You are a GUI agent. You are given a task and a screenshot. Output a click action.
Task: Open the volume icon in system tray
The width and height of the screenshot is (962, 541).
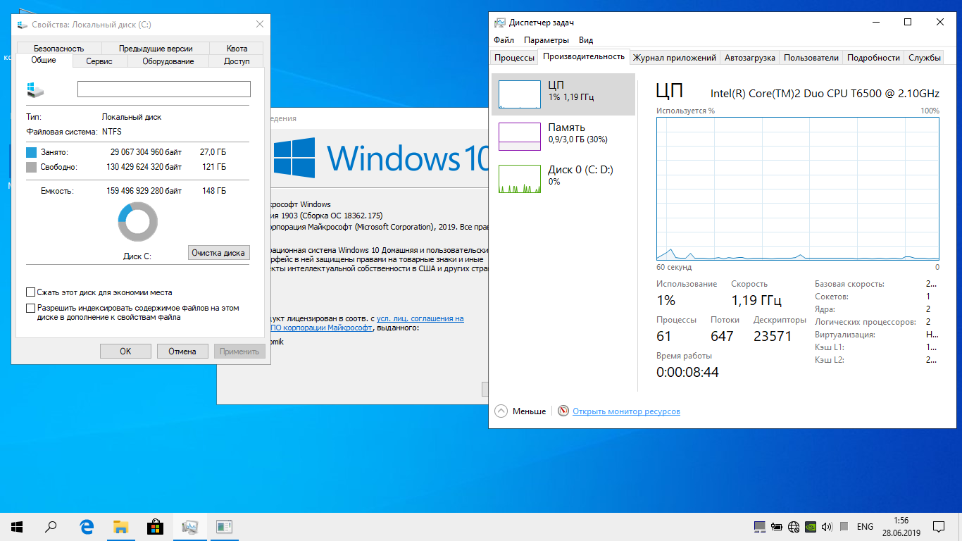coord(827,526)
